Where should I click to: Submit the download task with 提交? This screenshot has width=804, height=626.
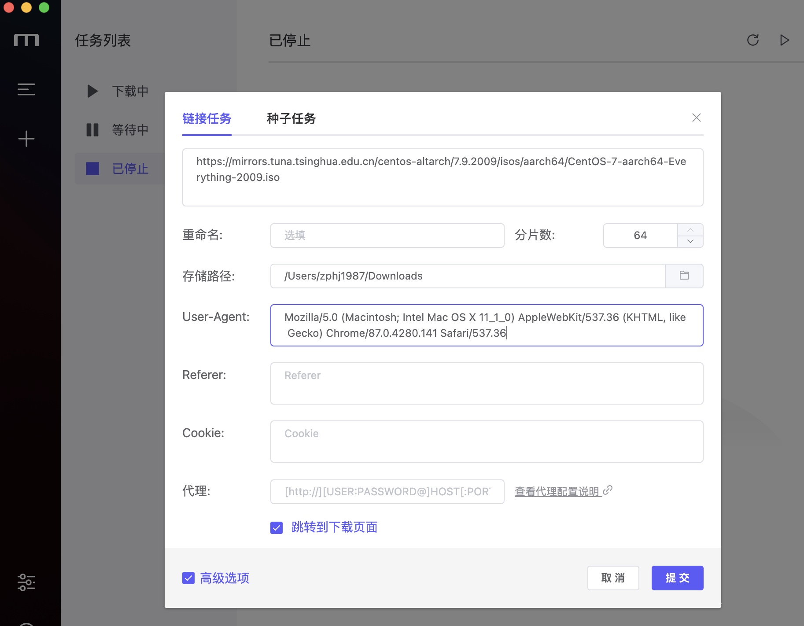pyautogui.click(x=677, y=578)
